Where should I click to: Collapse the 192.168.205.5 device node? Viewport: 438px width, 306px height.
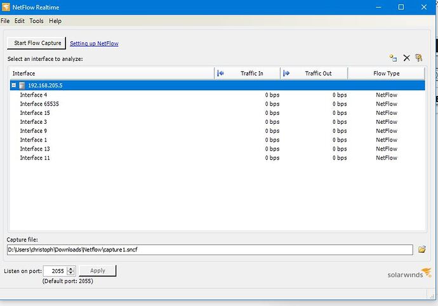(14, 85)
